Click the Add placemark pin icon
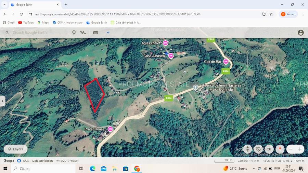Screen dimensions: 308x173 [74, 32]
